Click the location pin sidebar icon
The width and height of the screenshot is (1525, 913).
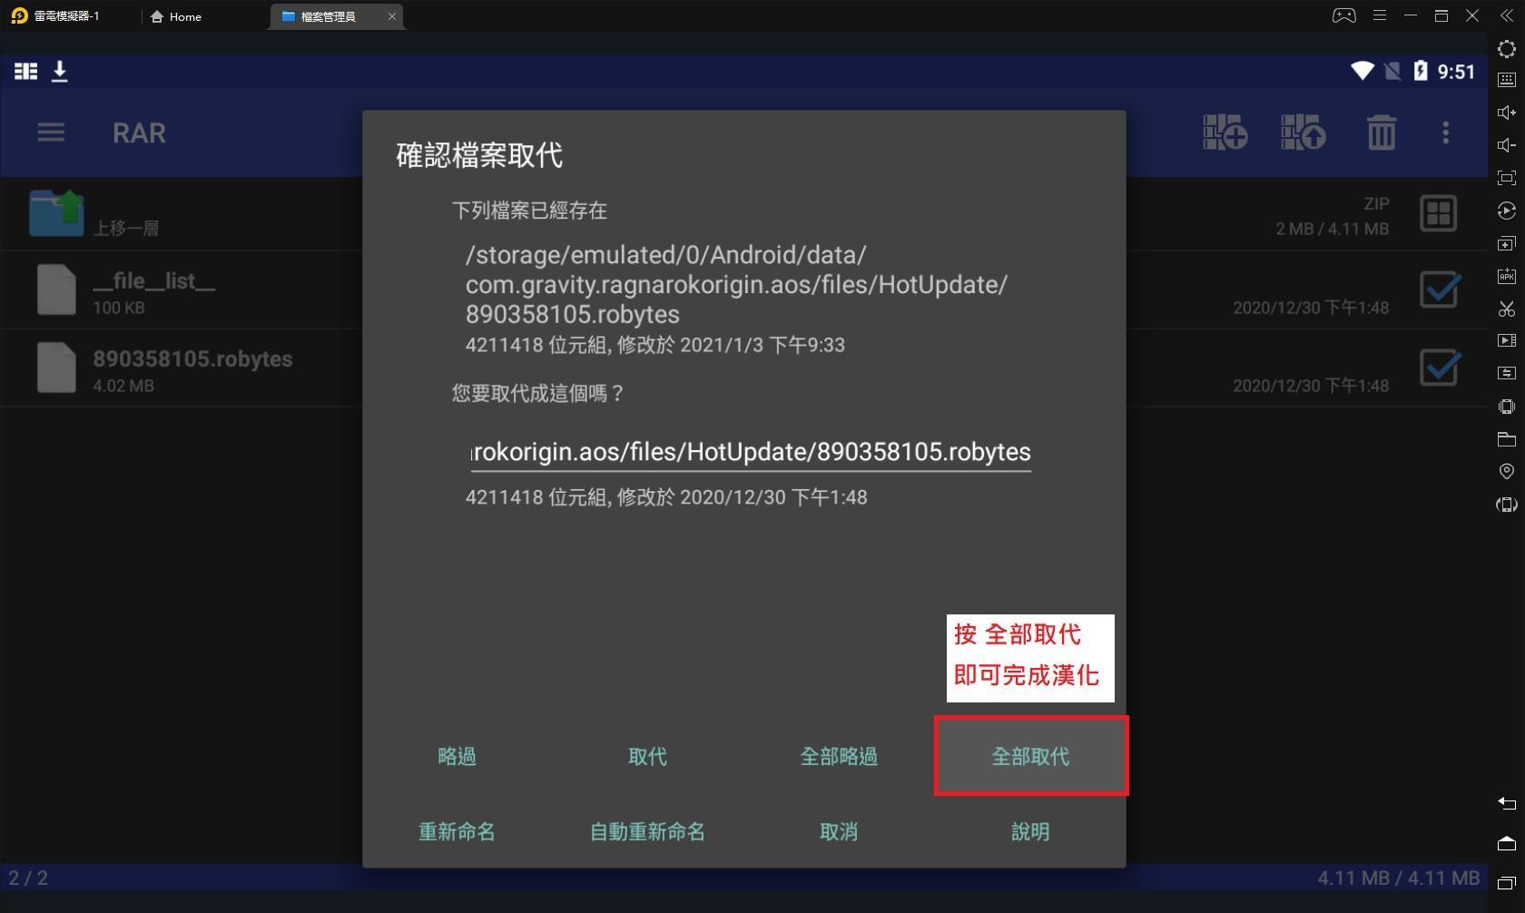[x=1507, y=471]
